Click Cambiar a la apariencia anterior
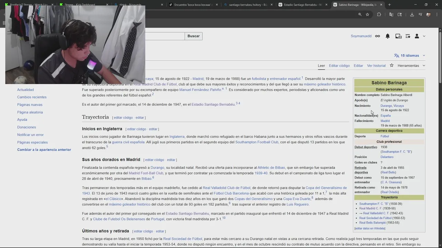 pos(44,149)
